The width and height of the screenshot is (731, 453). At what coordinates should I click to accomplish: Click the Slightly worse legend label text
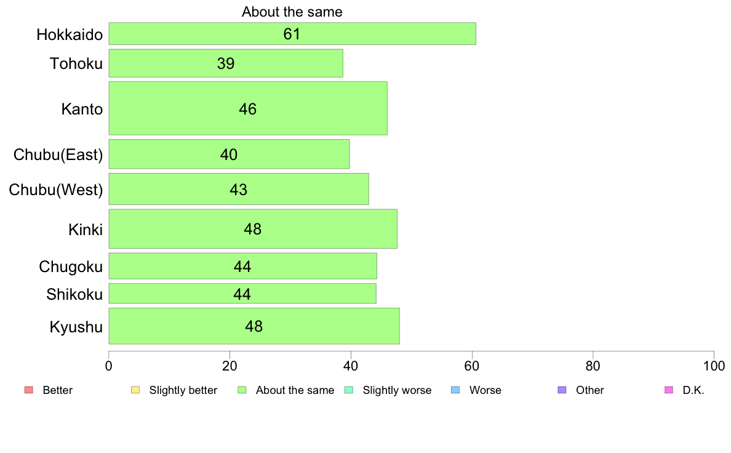397,390
